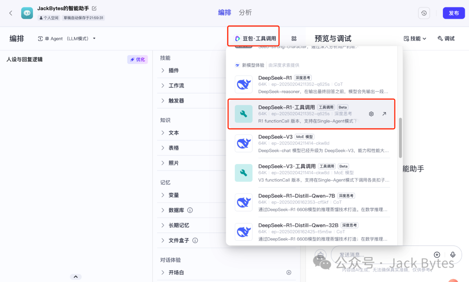The image size is (469, 282).
Task: Click the info icon next to 文件盒子
Action: pyautogui.click(x=195, y=240)
